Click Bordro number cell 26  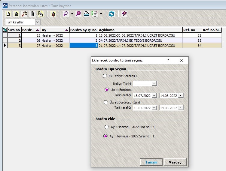31,40
